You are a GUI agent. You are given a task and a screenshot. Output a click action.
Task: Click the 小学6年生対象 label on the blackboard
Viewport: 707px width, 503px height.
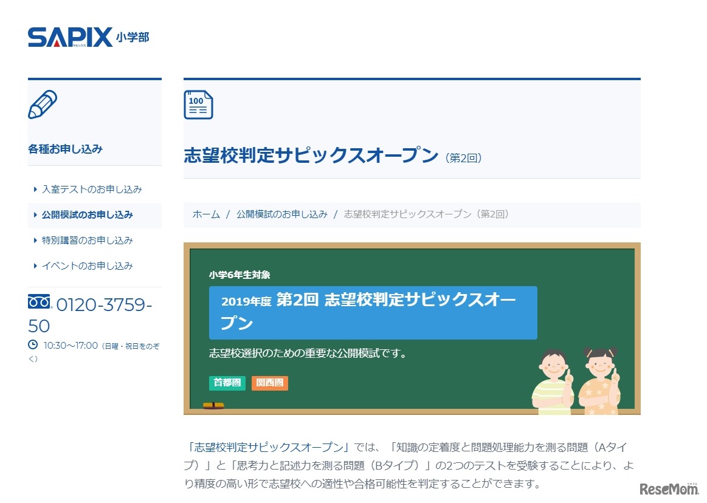(x=240, y=275)
